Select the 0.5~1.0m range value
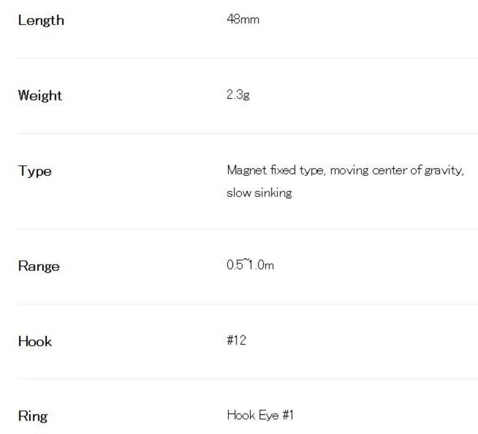478x434 pixels. point(250,265)
